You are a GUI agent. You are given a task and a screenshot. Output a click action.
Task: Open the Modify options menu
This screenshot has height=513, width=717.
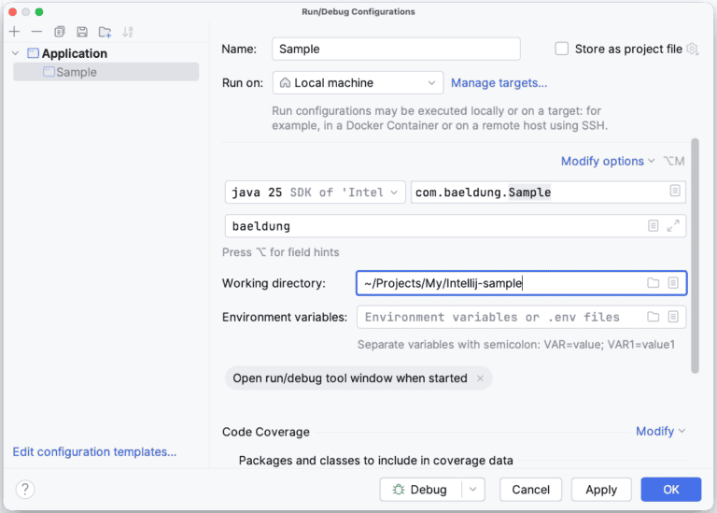click(608, 161)
